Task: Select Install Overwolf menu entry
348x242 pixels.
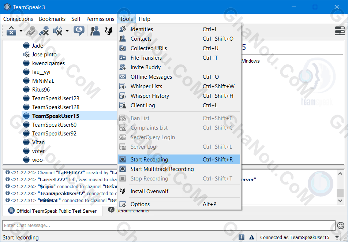Action: click(179, 191)
